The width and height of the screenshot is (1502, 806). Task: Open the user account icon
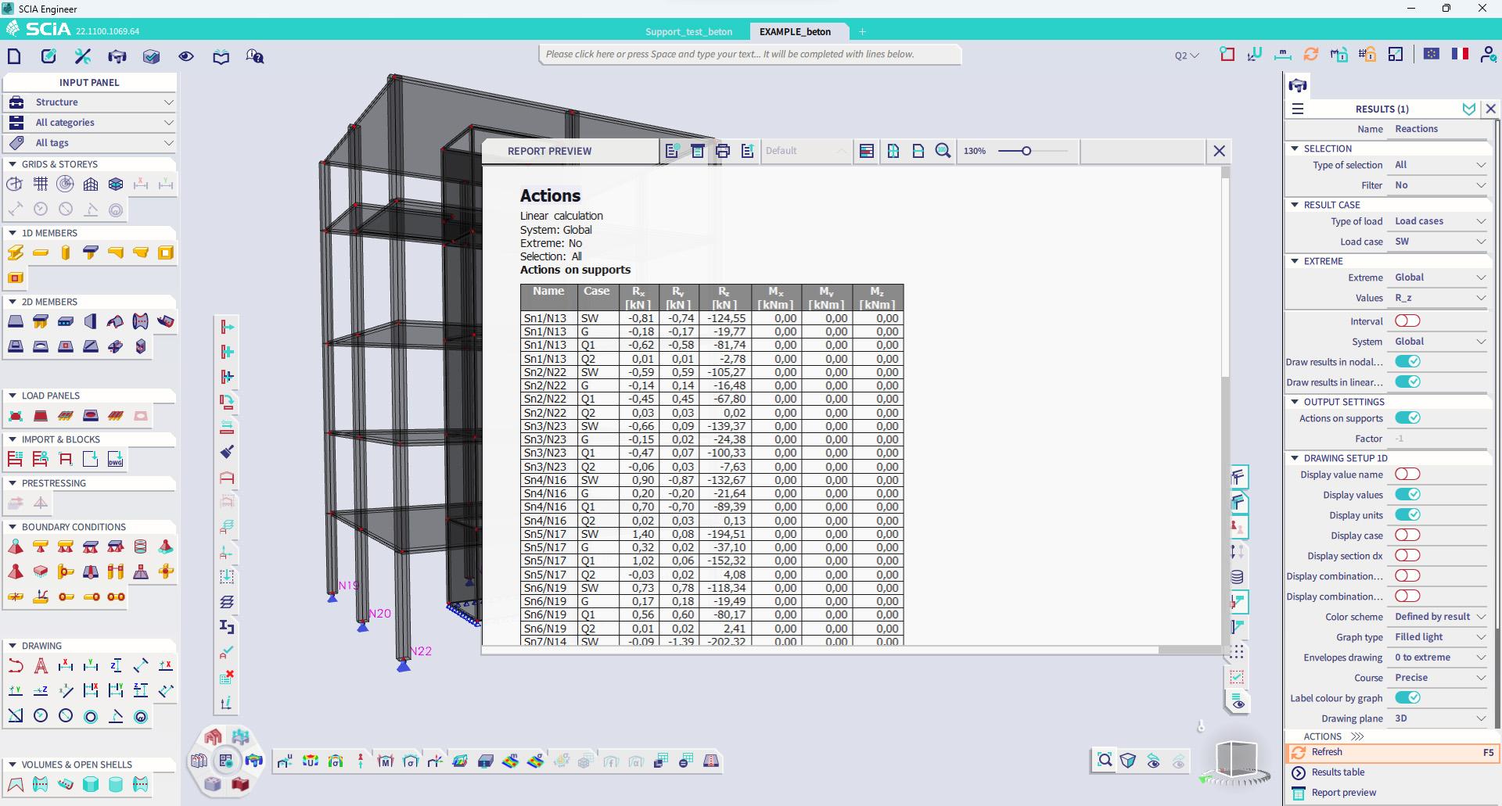1489,55
